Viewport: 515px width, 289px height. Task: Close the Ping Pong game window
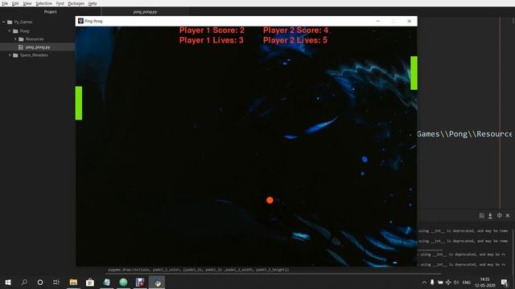(410, 21)
